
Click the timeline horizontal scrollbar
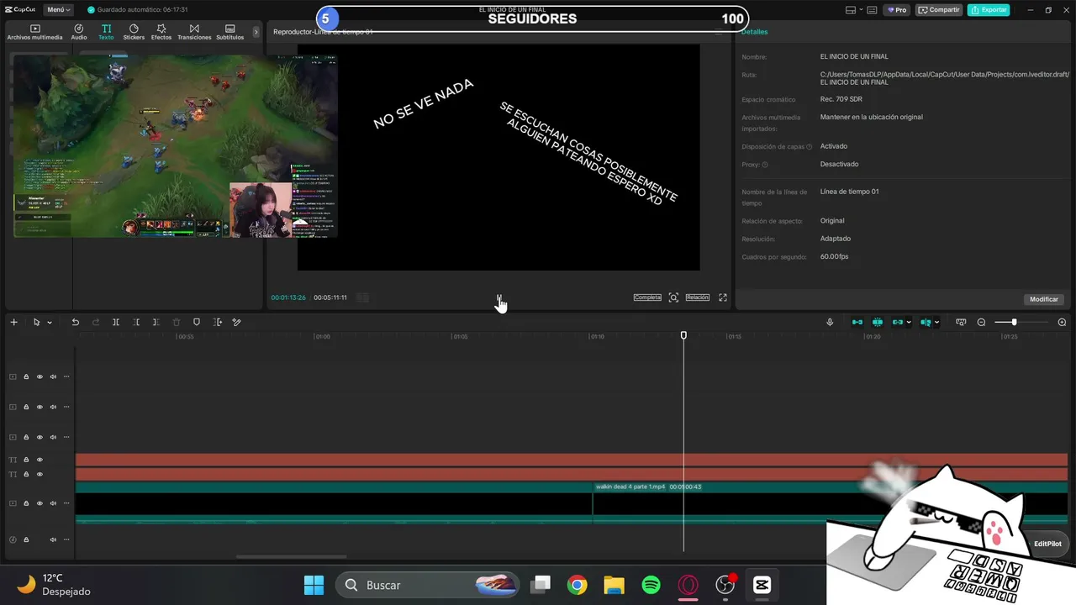291,556
